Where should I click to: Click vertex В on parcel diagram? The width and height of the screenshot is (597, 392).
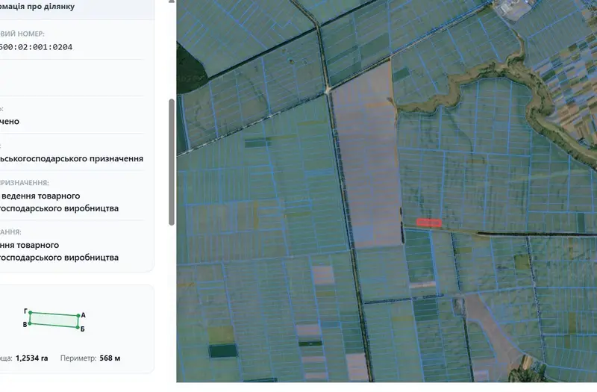(30, 323)
